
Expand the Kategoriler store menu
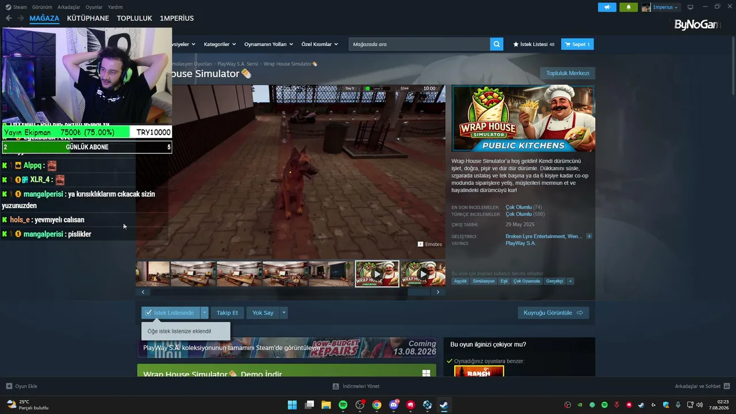[x=220, y=44]
